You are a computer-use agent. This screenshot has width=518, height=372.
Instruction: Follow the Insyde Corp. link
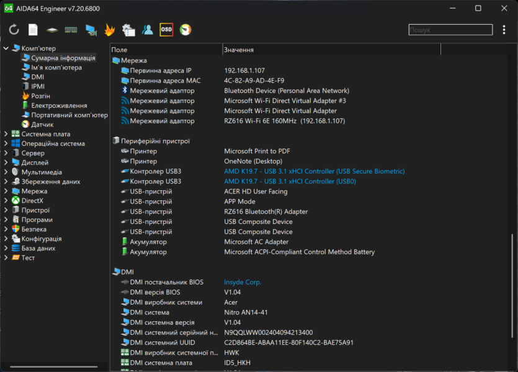(x=243, y=282)
